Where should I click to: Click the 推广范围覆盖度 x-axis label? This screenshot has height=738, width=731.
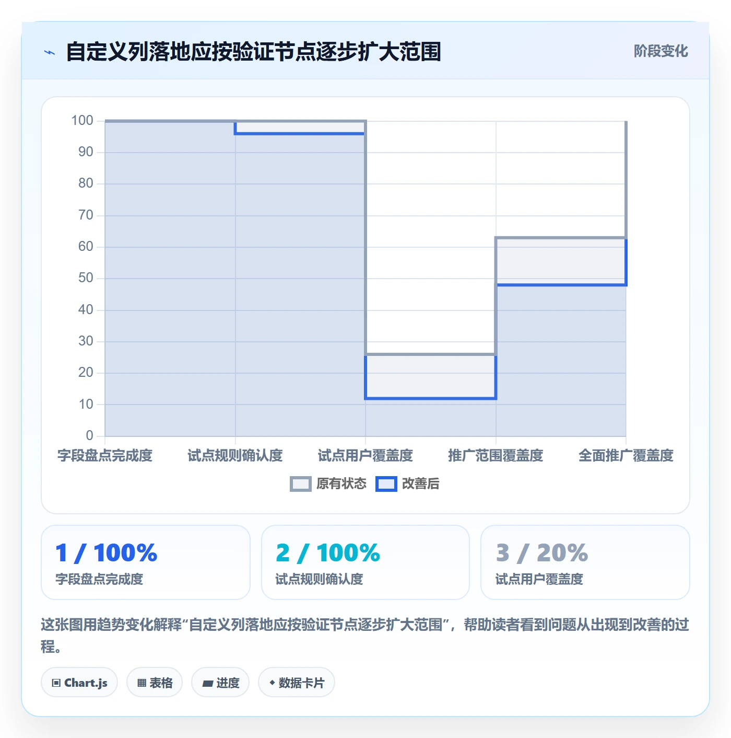pos(496,456)
